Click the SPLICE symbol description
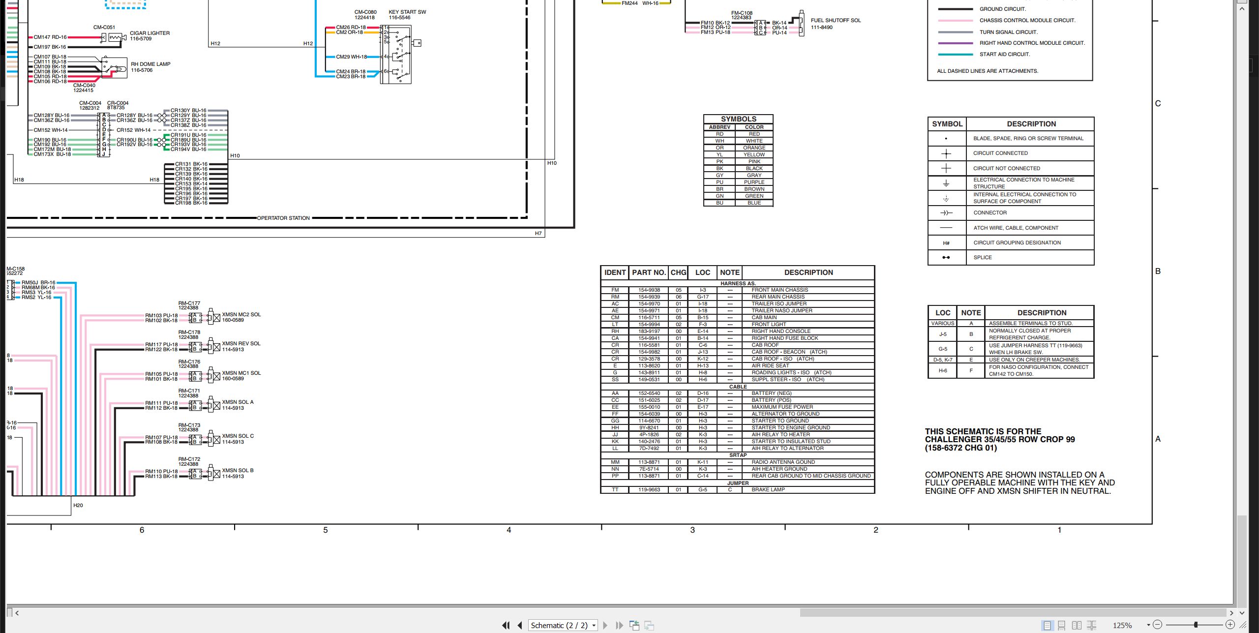The height and width of the screenshot is (633, 1259). click(983, 257)
